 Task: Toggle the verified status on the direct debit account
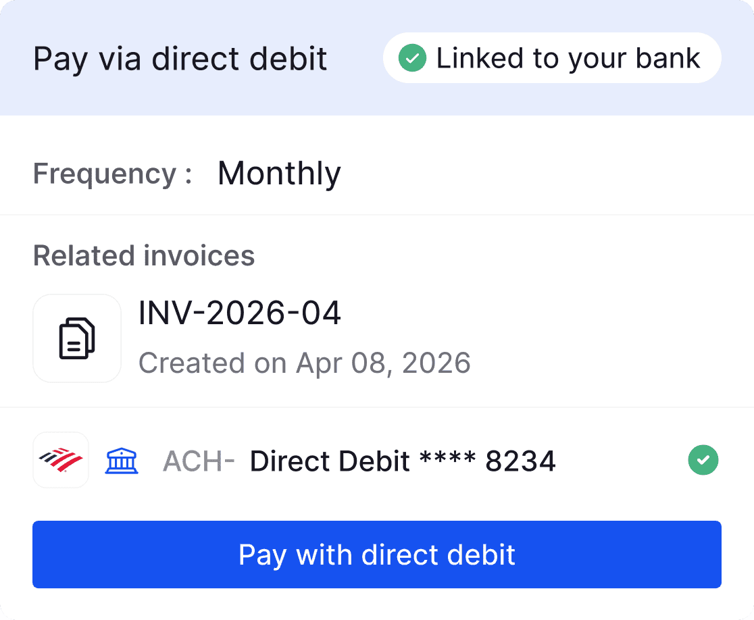[x=703, y=460]
